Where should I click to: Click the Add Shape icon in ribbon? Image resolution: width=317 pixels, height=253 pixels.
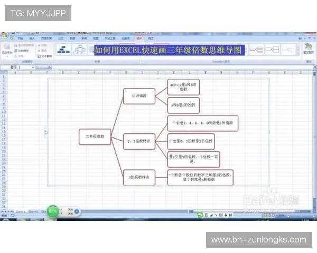pos(7,47)
